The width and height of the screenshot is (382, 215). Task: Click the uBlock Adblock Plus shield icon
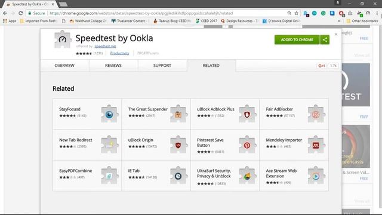[247, 114]
